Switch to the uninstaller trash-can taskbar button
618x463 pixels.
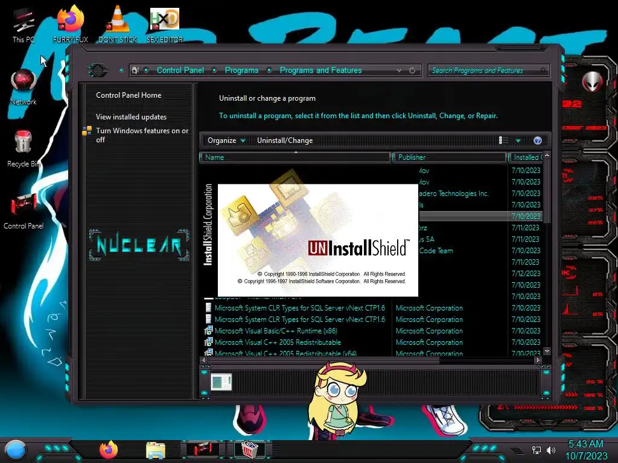(x=249, y=449)
